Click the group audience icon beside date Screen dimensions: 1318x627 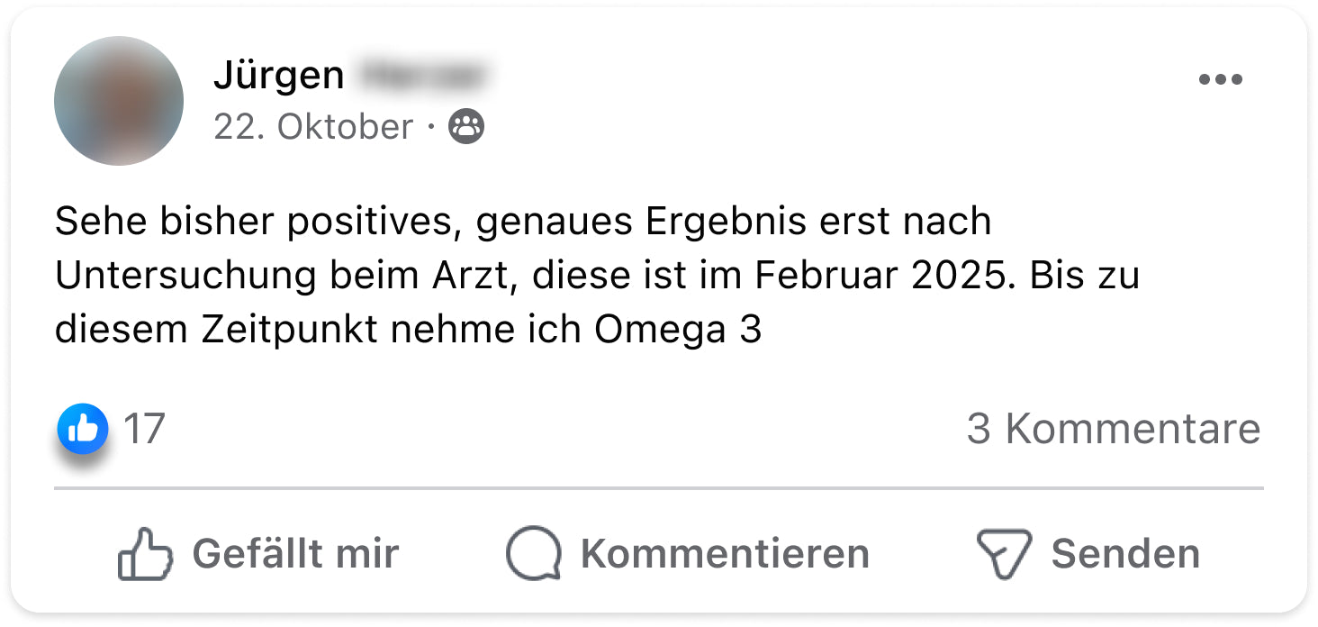tap(465, 127)
